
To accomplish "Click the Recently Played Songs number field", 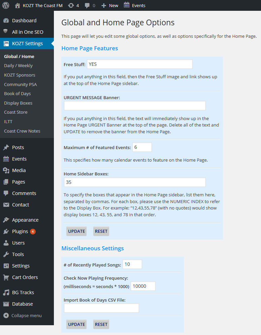I will (132, 264).
